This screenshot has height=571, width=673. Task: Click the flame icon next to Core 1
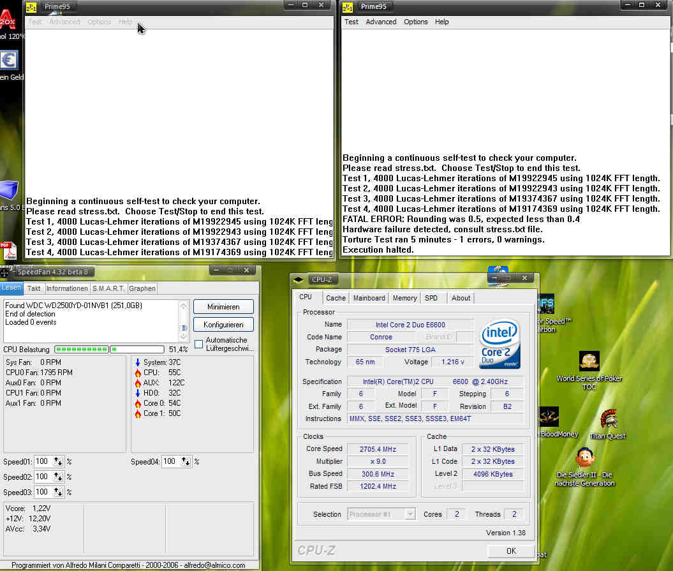[138, 414]
